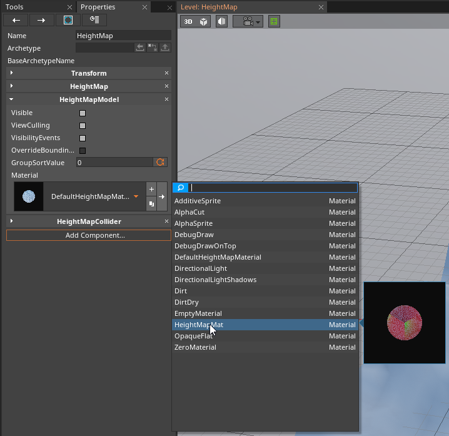
Task: Select AlphaCut material from list
Action: tap(265, 212)
